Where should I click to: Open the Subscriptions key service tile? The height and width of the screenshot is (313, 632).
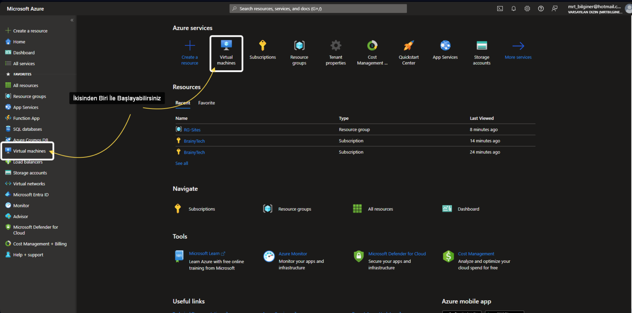click(x=263, y=51)
